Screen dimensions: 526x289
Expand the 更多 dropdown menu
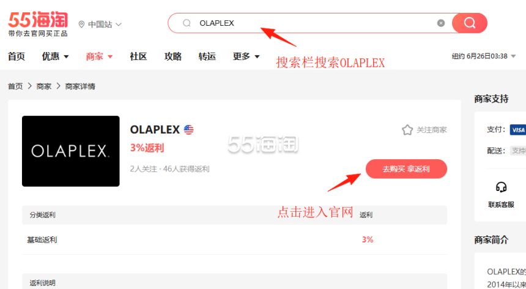click(x=246, y=56)
